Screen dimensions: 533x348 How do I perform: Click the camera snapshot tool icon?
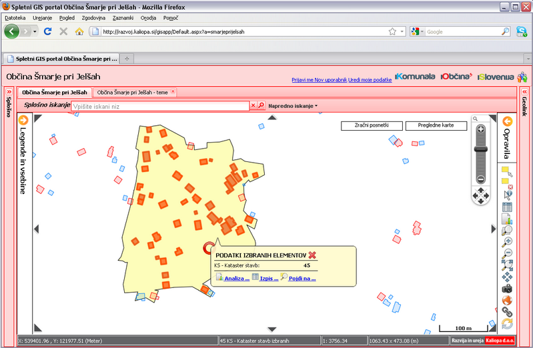pos(507,288)
